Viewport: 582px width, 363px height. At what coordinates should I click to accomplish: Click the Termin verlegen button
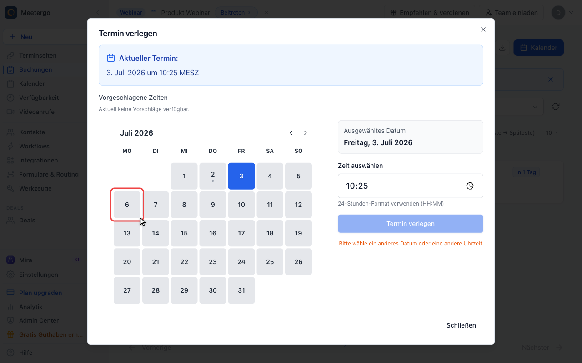click(x=411, y=224)
